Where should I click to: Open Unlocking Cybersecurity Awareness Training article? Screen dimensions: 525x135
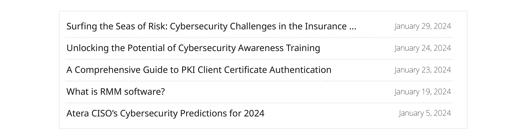click(193, 48)
